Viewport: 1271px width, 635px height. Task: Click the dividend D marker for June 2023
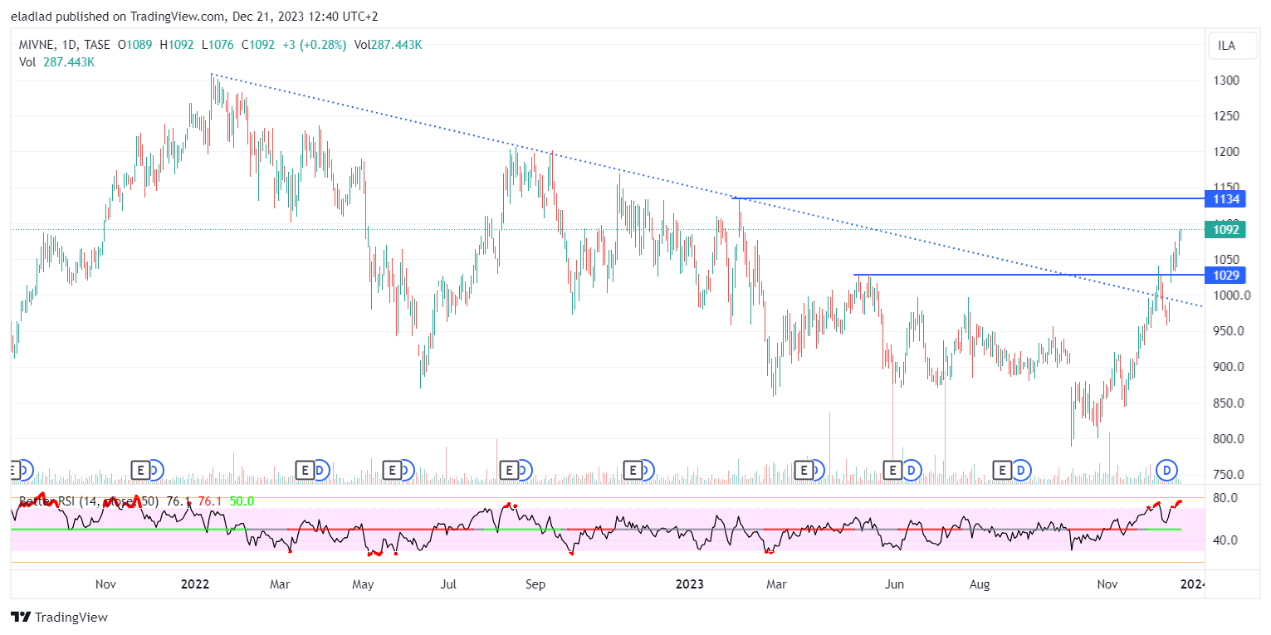(x=912, y=471)
